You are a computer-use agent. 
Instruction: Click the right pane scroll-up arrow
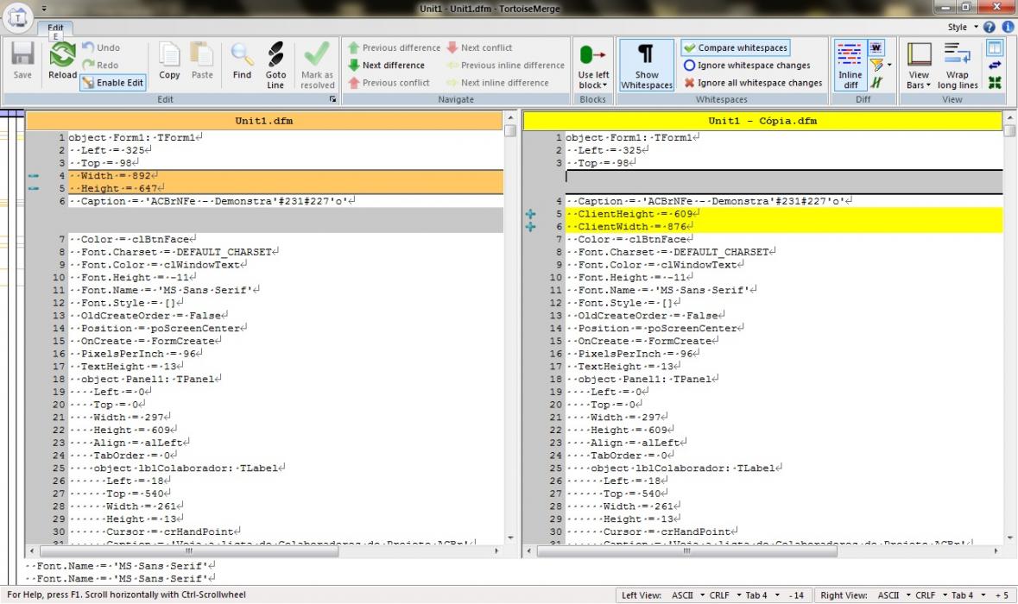pyautogui.click(x=1009, y=117)
